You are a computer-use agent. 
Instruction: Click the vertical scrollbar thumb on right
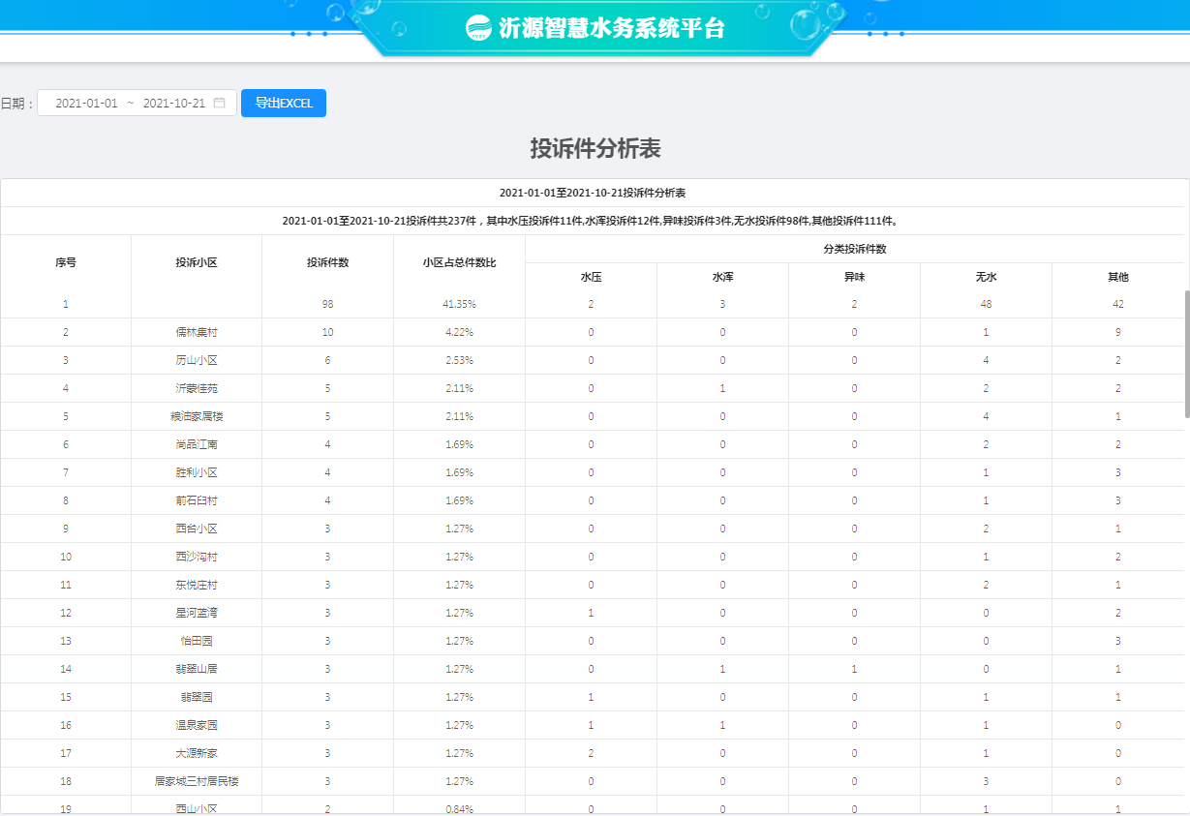(x=1186, y=353)
